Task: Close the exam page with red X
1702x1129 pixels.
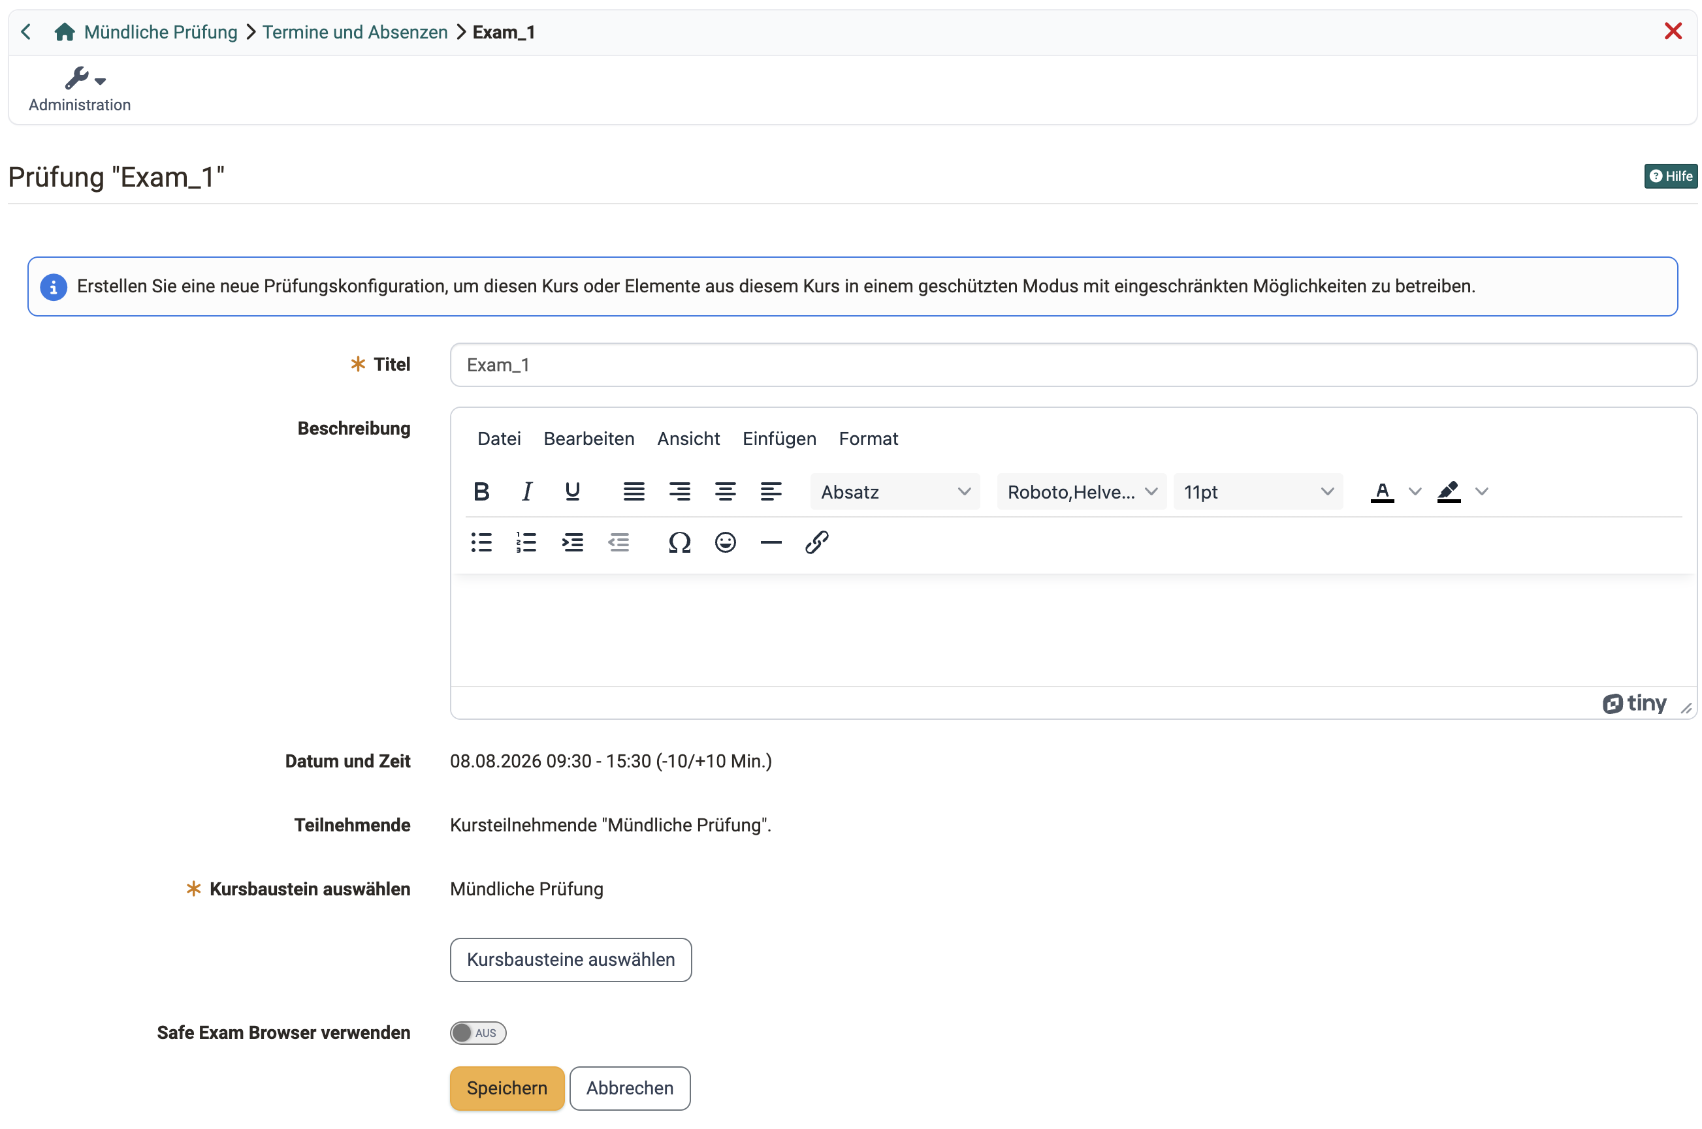Action: click(1673, 31)
